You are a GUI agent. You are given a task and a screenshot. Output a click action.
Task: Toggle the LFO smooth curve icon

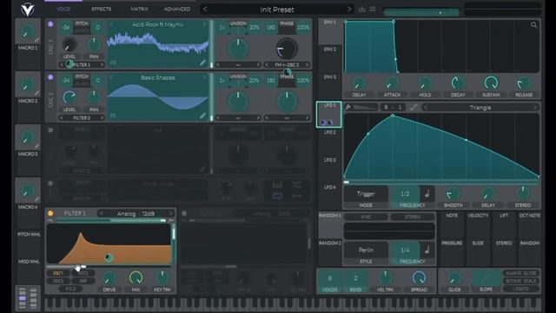tap(414, 107)
